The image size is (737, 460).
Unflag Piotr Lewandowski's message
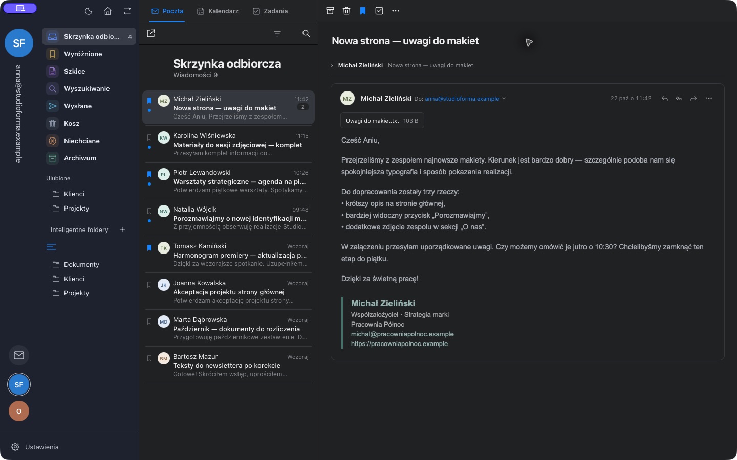(x=149, y=174)
